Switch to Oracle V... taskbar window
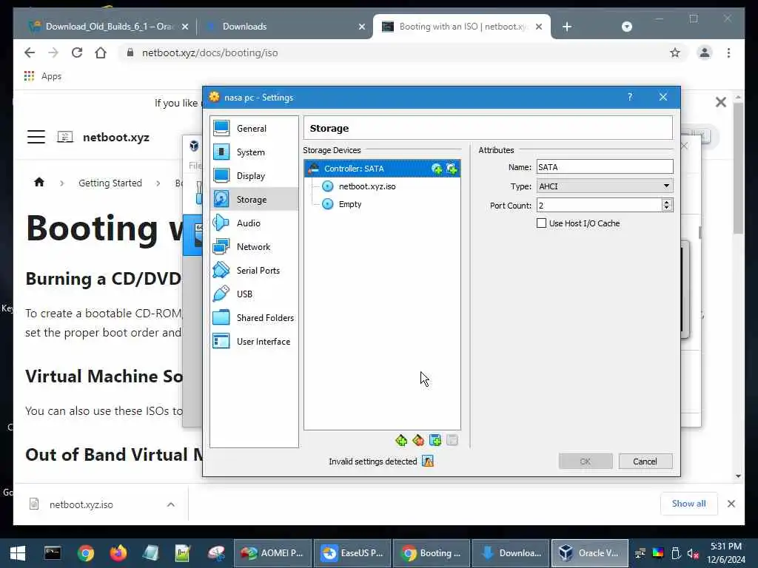The width and height of the screenshot is (758, 568). (590, 553)
